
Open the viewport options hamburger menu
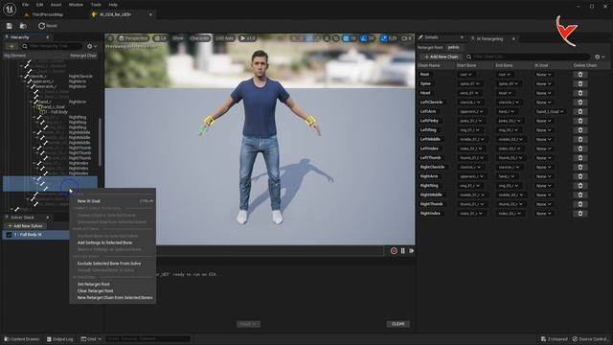[110, 38]
